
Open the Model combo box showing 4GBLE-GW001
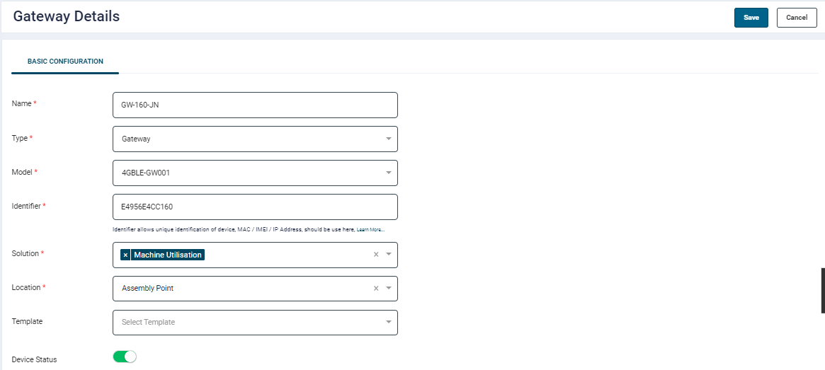coord(248,173)
